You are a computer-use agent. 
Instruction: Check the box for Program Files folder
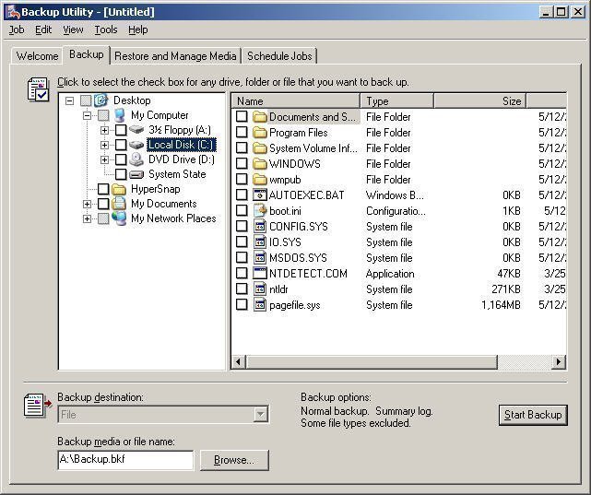pos(242,133)
